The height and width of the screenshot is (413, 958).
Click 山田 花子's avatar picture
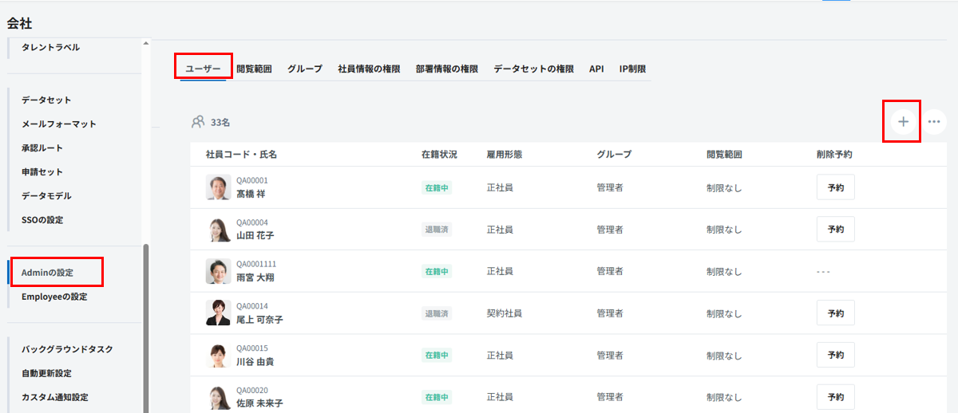[x=218, y=230]
